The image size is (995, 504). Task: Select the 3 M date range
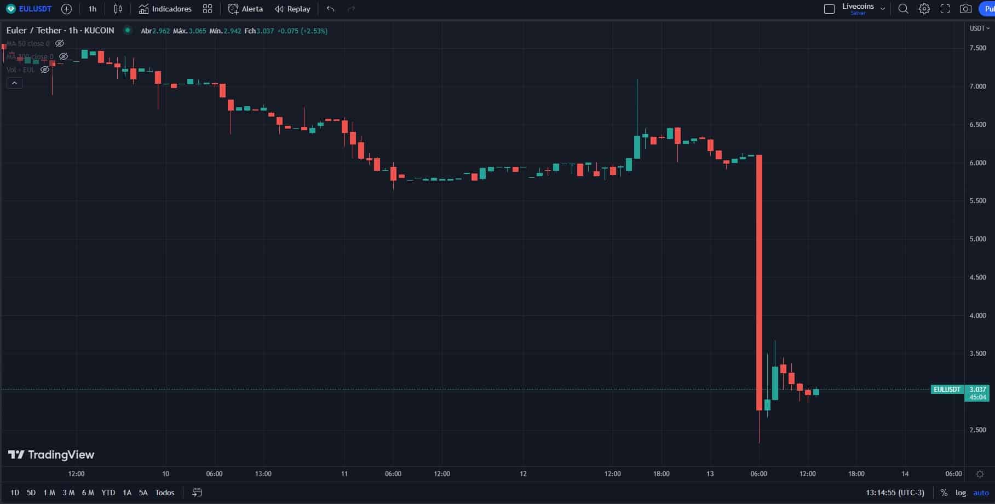point(68,493)
